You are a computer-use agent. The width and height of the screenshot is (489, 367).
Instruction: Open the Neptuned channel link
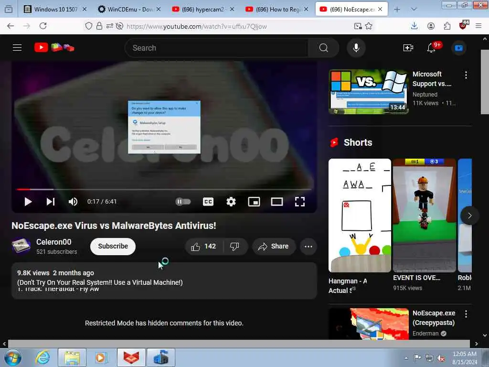[x=425, y=94]
